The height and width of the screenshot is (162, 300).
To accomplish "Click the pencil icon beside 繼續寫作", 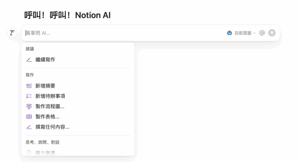I will (29, 60).
